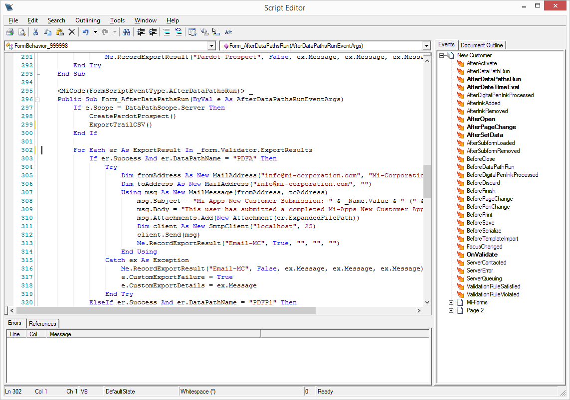Click the Delete X toolbar icon

(72, 32)
